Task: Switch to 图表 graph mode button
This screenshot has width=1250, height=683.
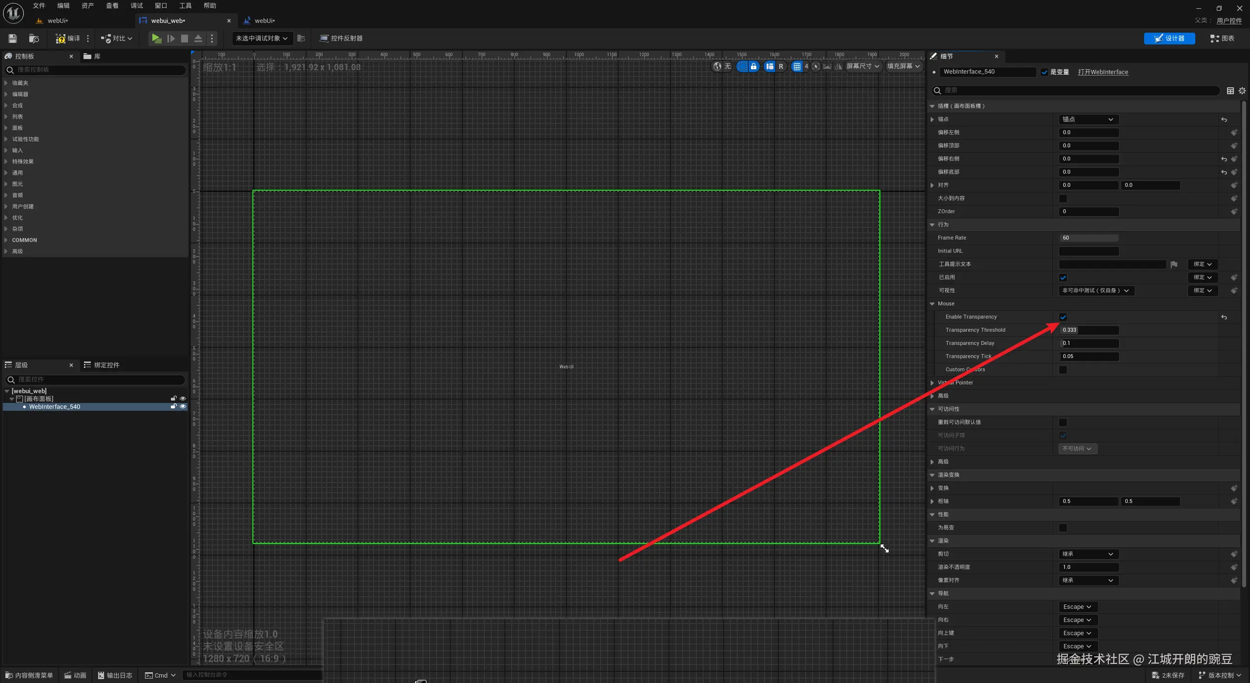Action: [1222, 39]
